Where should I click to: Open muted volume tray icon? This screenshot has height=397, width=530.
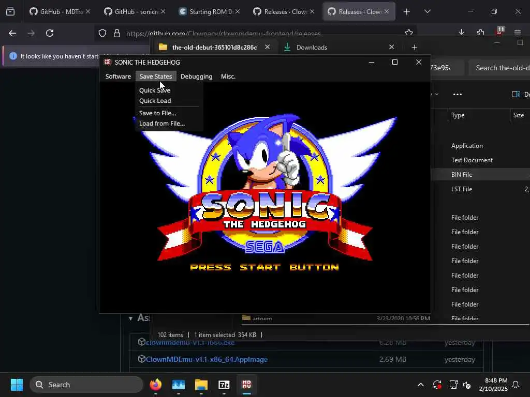tap(467, 385)
